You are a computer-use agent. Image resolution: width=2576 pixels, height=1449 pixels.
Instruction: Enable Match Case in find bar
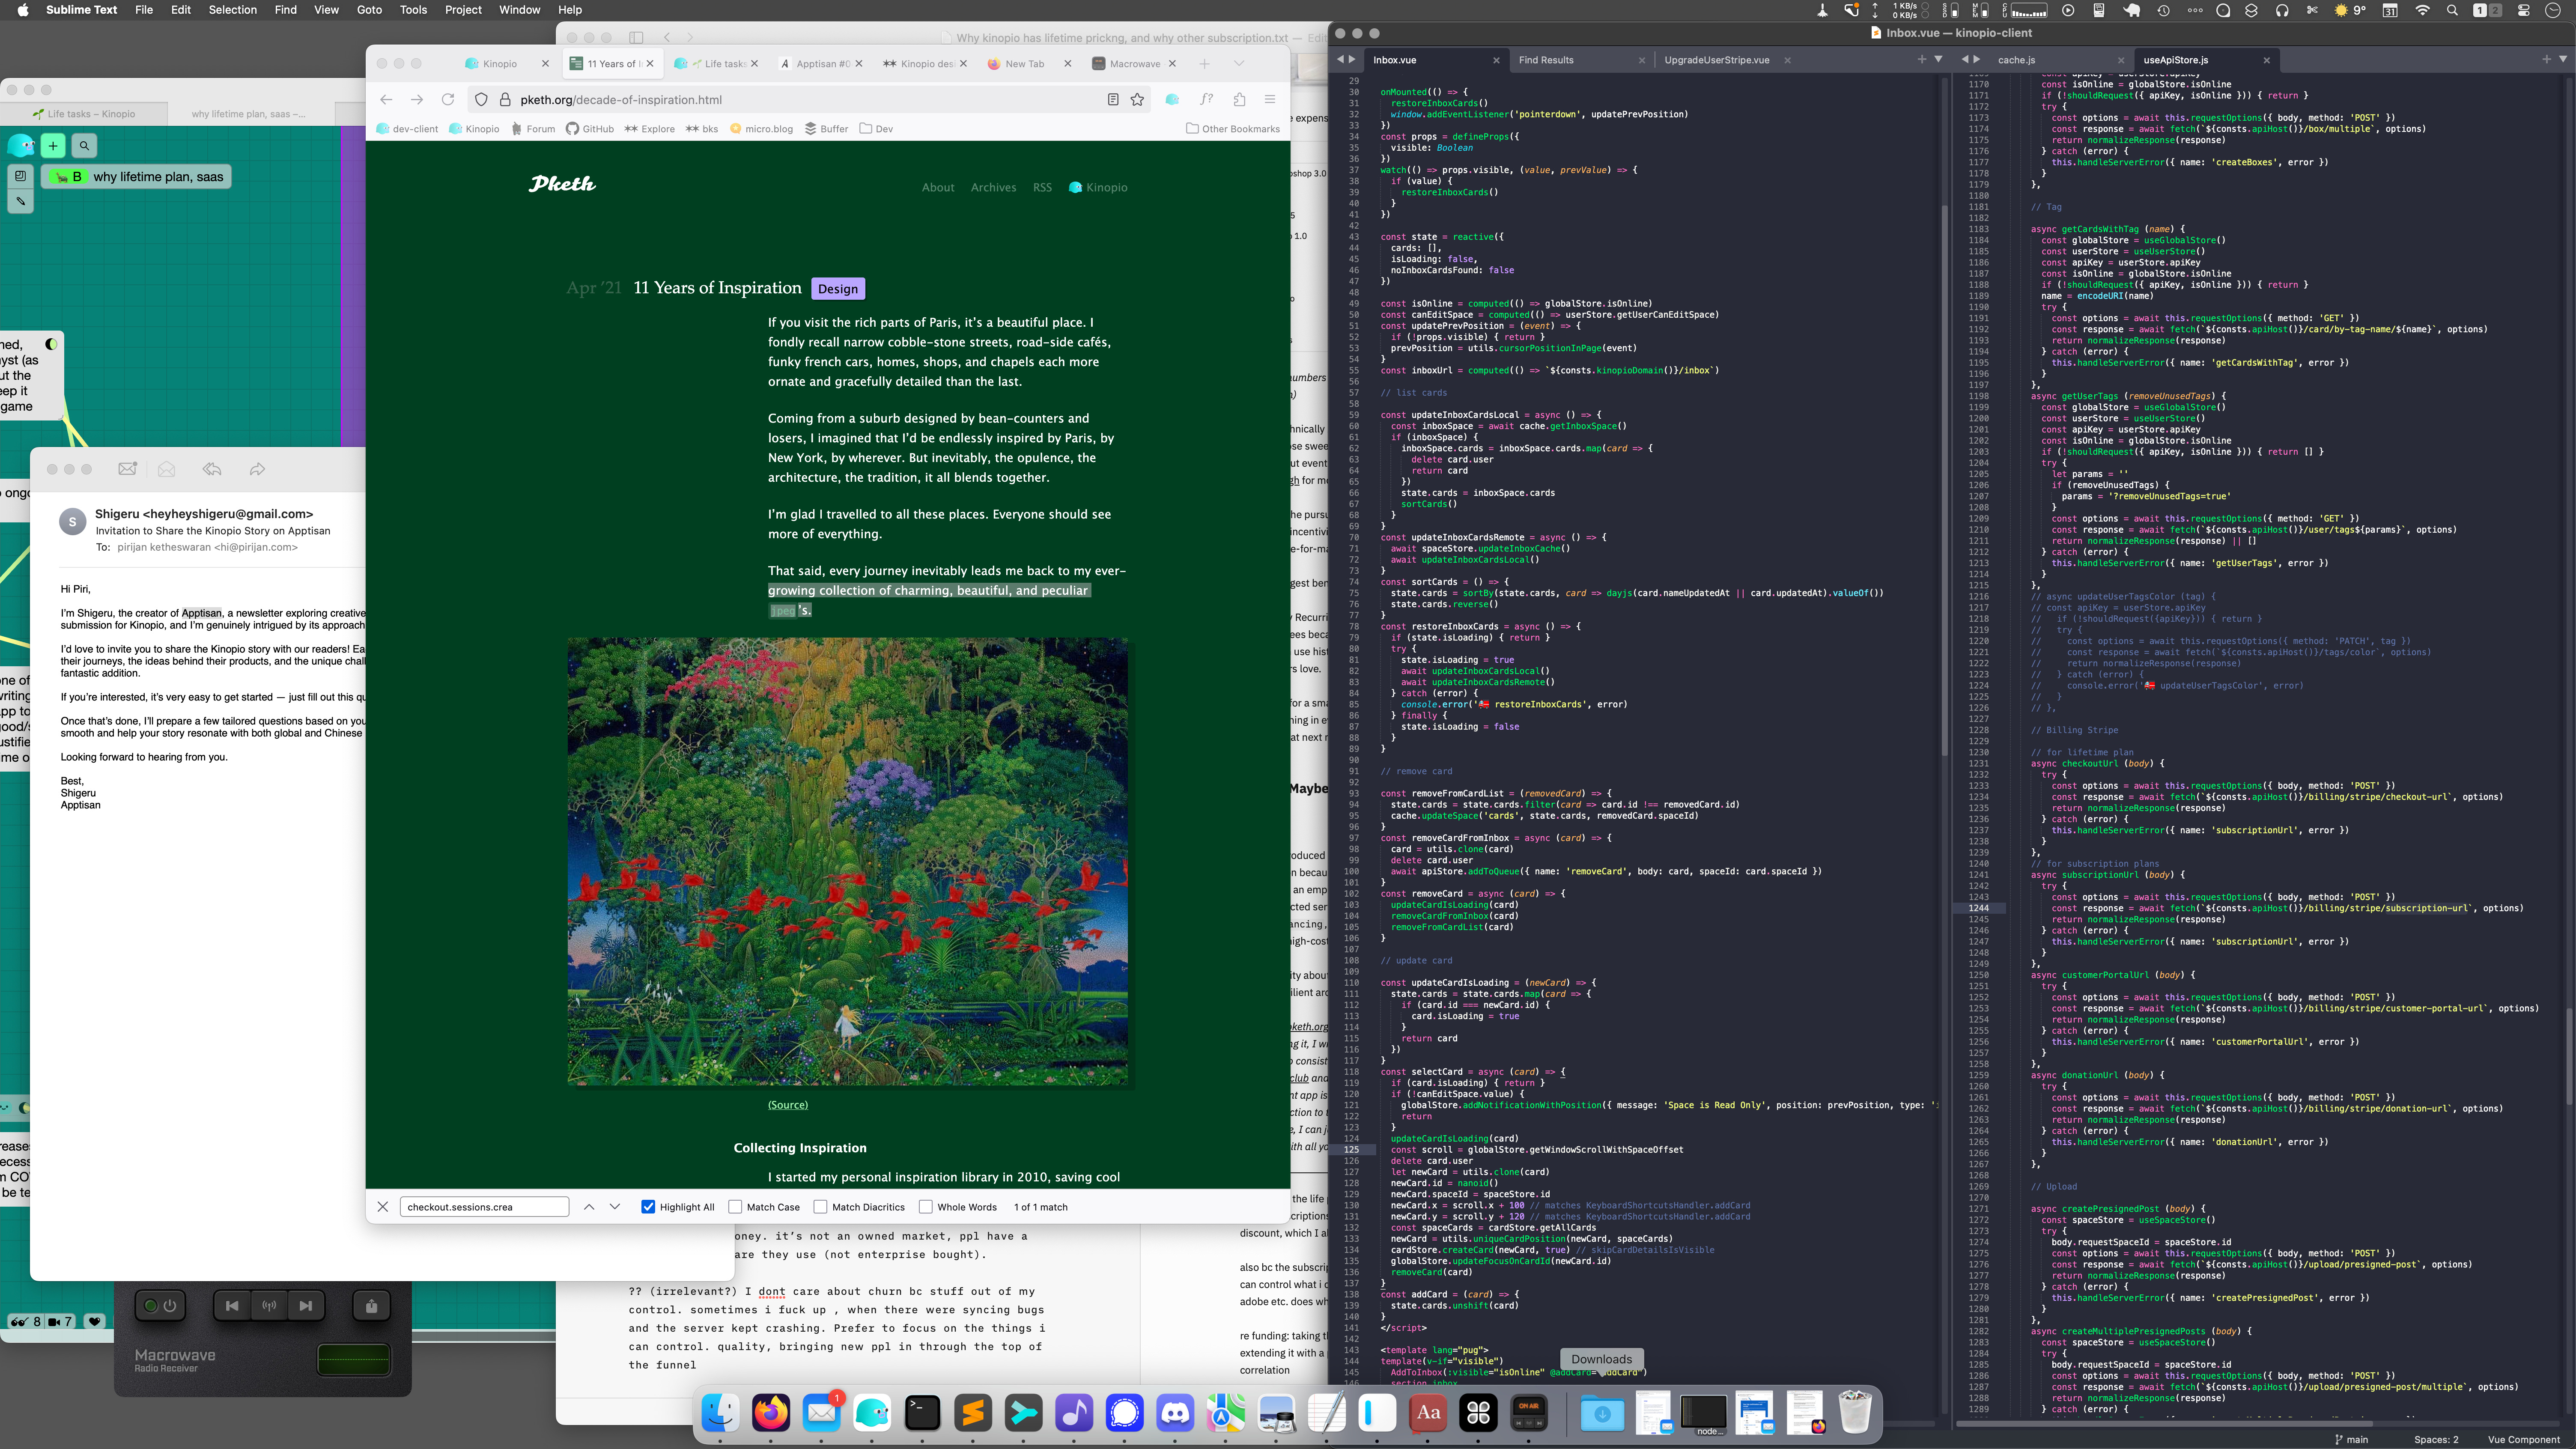pos(735,1207)
